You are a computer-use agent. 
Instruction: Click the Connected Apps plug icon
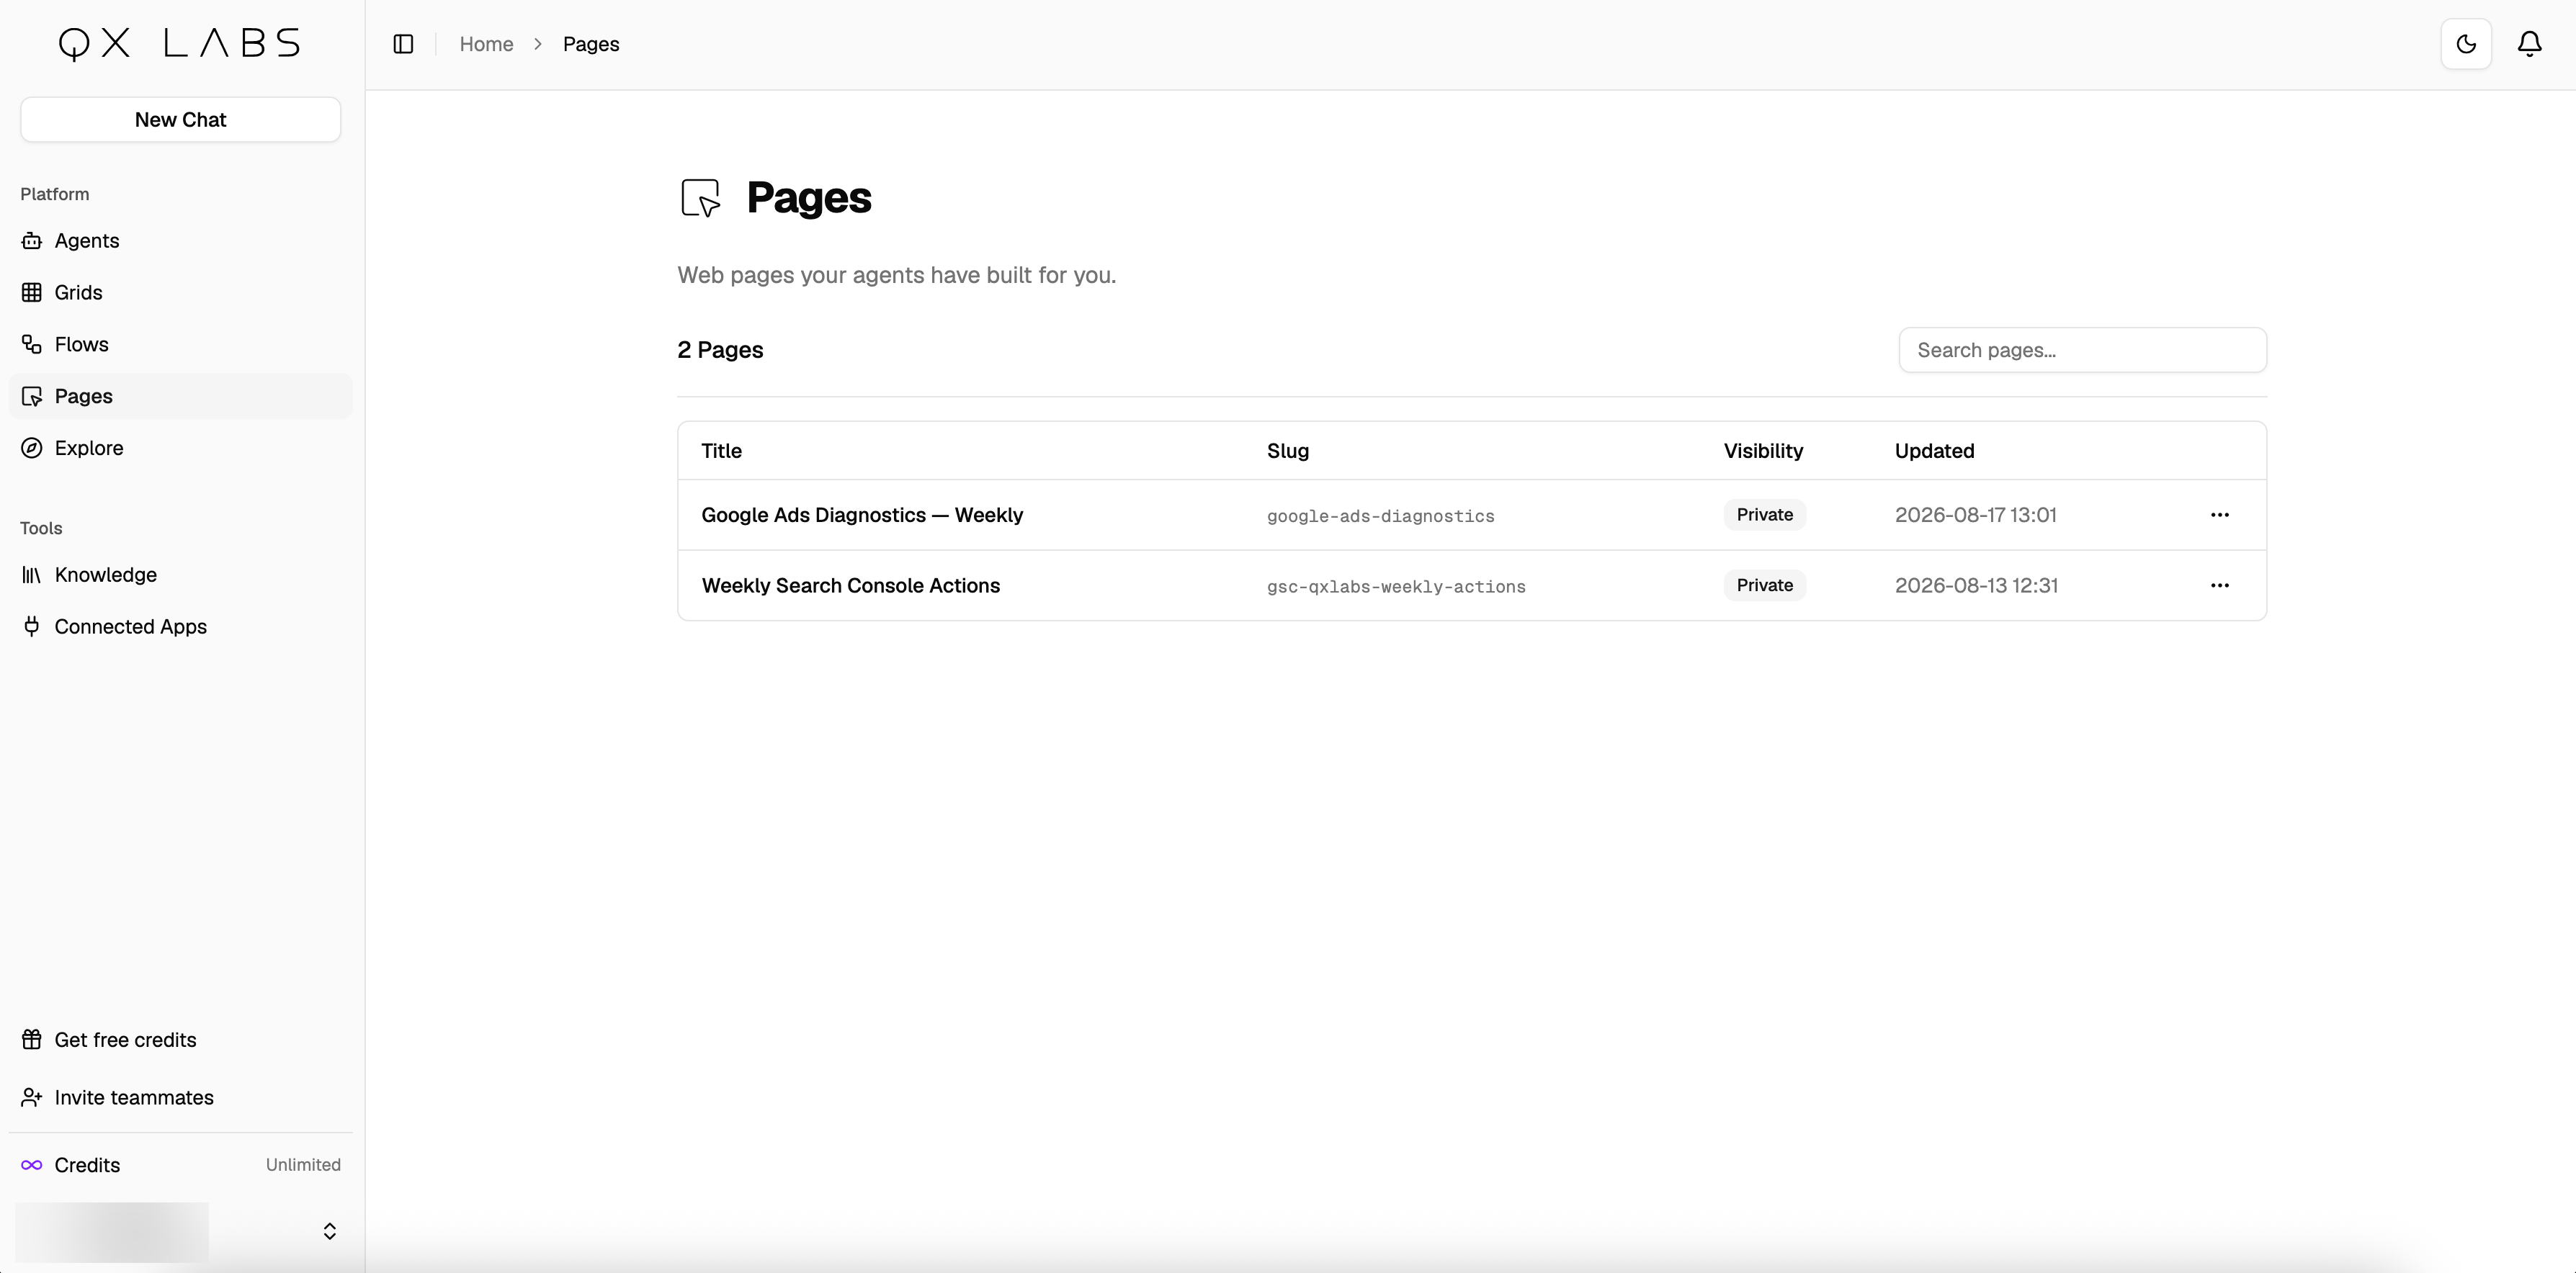coord(32,626)
